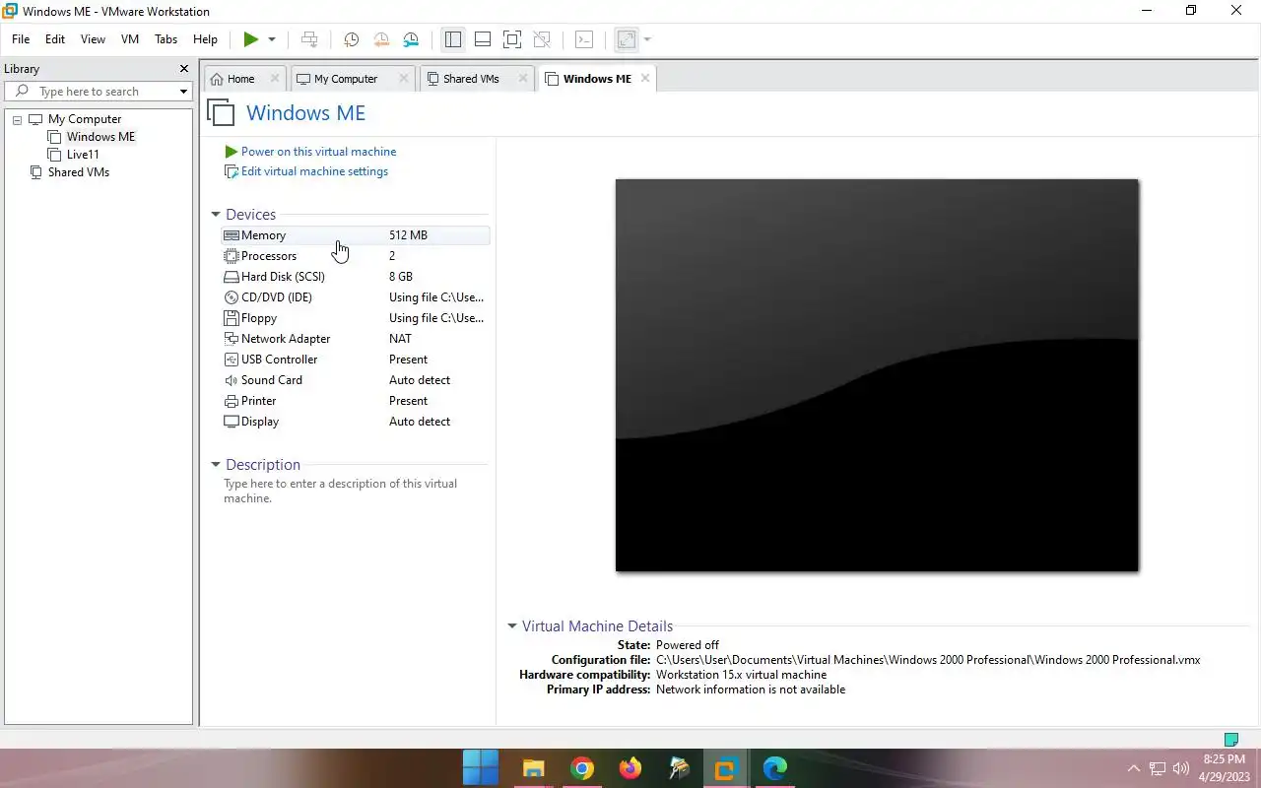This screenshot has width=1261, height=788.
Task: Select the Floppy device icon
Action: [232, 318]
